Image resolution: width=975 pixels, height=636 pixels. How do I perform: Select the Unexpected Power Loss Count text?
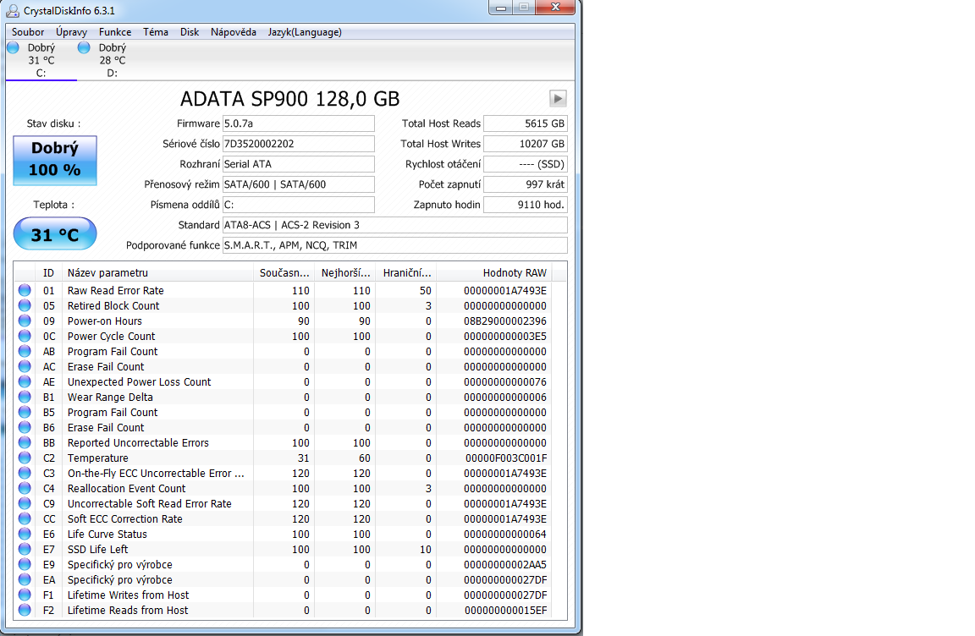click(140, 382)
